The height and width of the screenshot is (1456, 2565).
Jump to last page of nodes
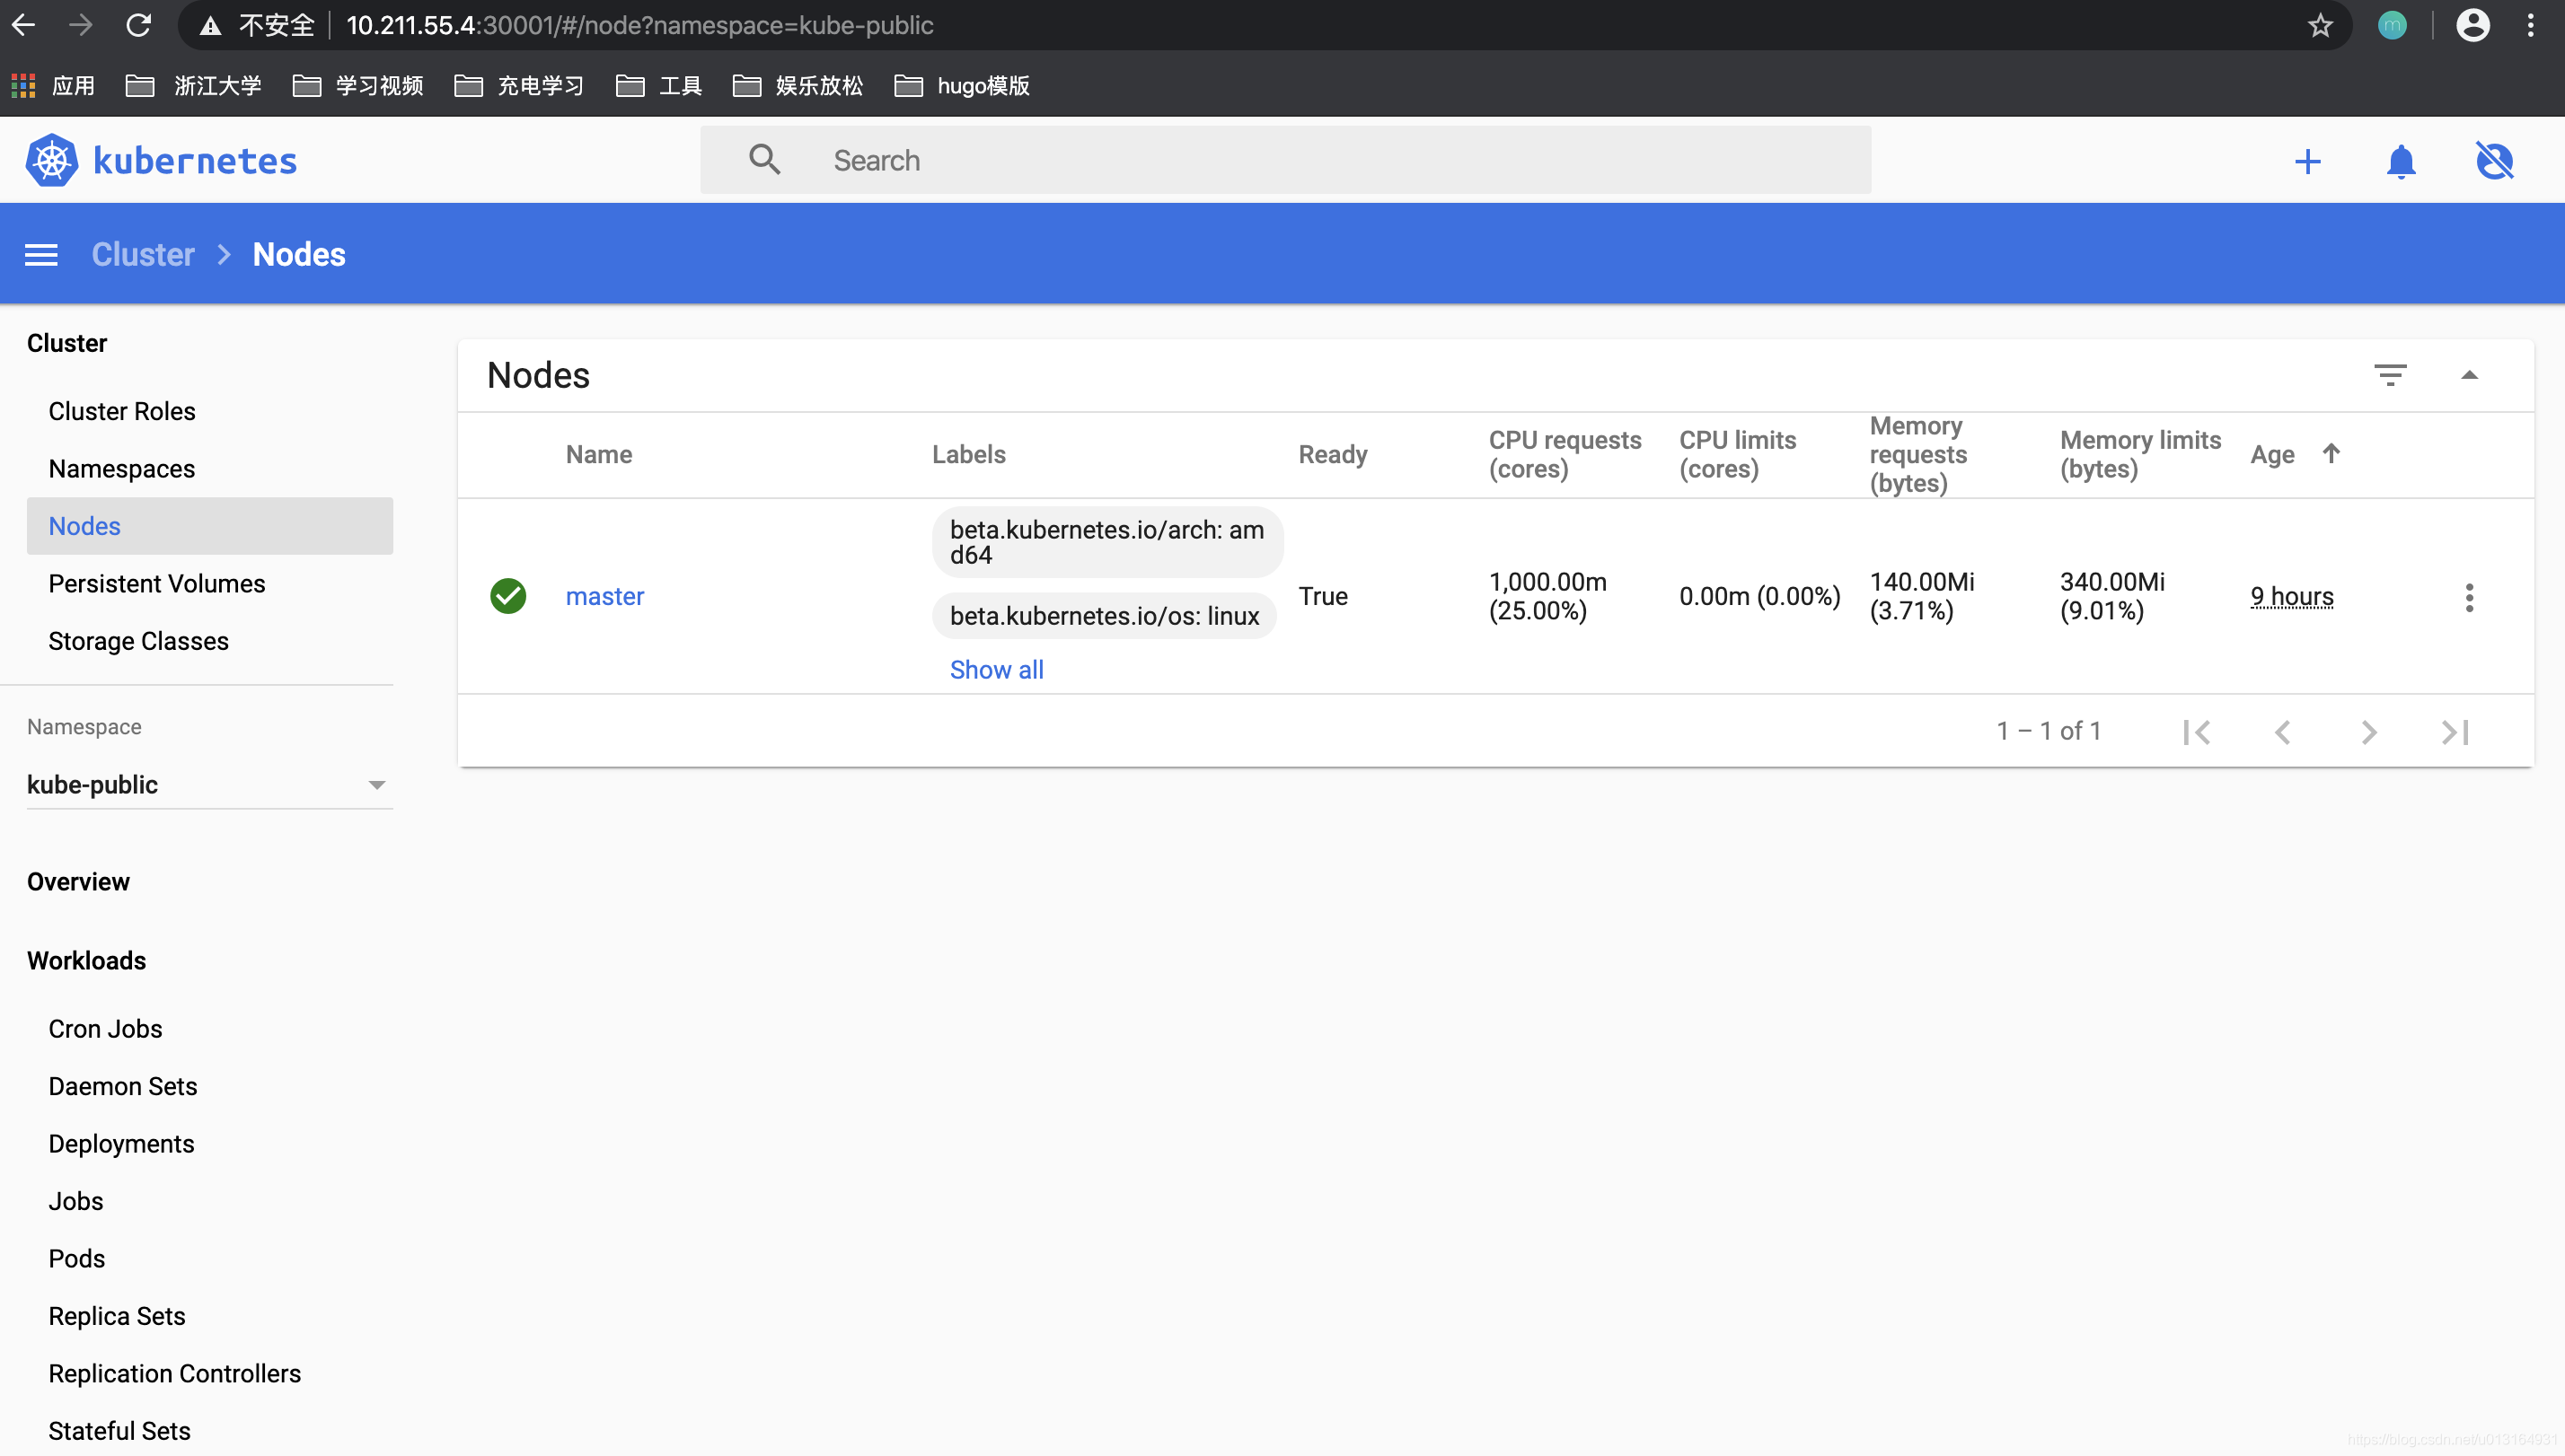(2455, 732)
